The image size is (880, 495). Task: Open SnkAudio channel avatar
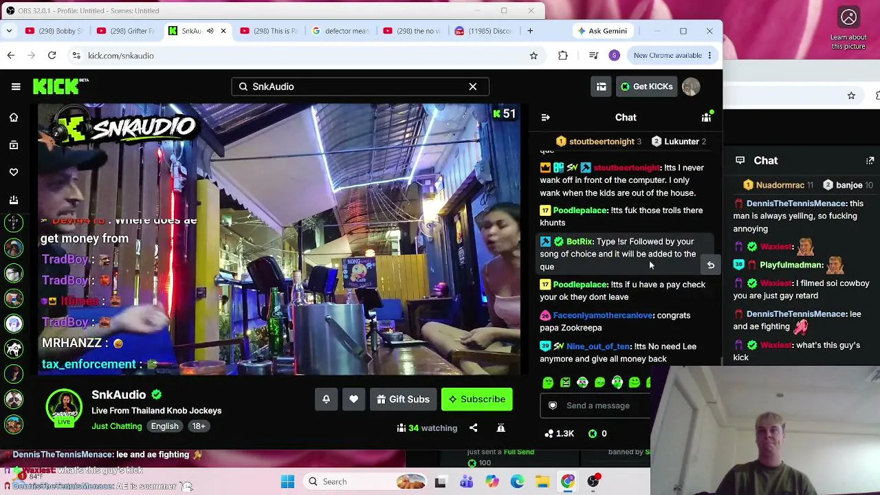click(x=65, y=408)
